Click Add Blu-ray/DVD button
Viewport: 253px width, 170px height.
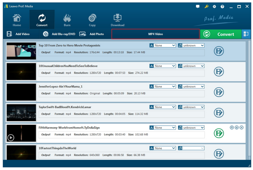point(59,34)
